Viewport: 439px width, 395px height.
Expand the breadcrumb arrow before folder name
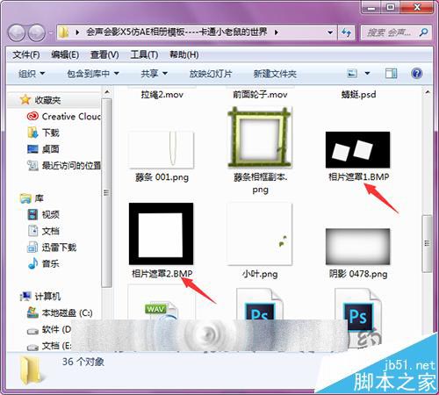77,32
